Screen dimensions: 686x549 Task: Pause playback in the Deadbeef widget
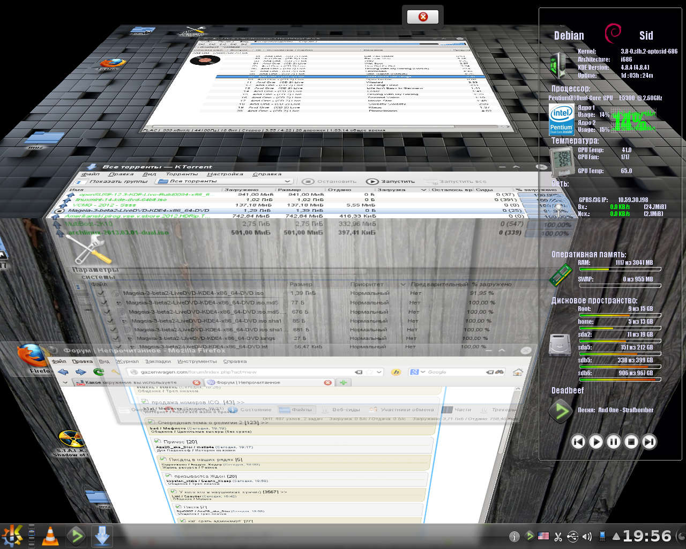tap(614, 442)
